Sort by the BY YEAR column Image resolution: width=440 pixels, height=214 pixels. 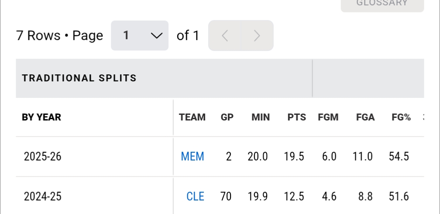point(41,117)
